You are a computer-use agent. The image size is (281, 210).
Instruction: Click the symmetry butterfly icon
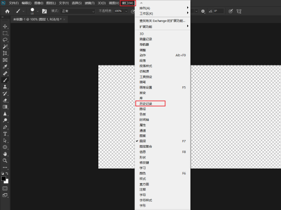(x=239, y=11)
